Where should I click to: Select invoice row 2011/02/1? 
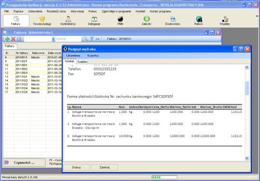pos(33,61)
